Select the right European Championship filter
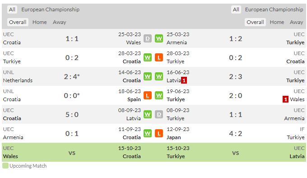The height and width of the screenshot is (178, 307). (274, 9)
